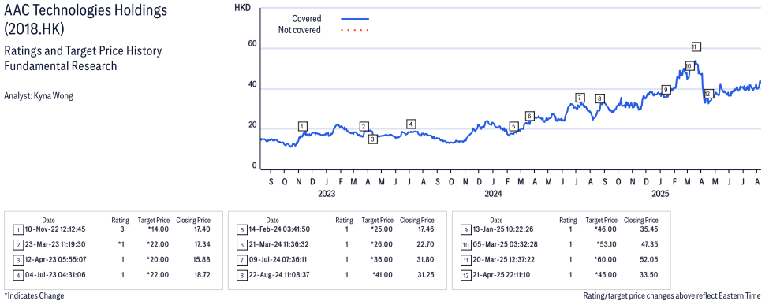
Task: Click target price *25.00
Action: [382, 229]
